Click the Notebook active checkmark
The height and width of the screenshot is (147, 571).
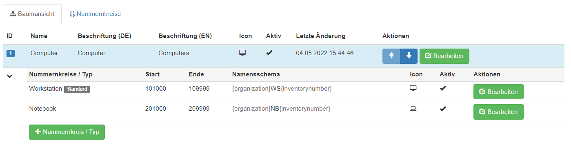click(x=443, y=109)
